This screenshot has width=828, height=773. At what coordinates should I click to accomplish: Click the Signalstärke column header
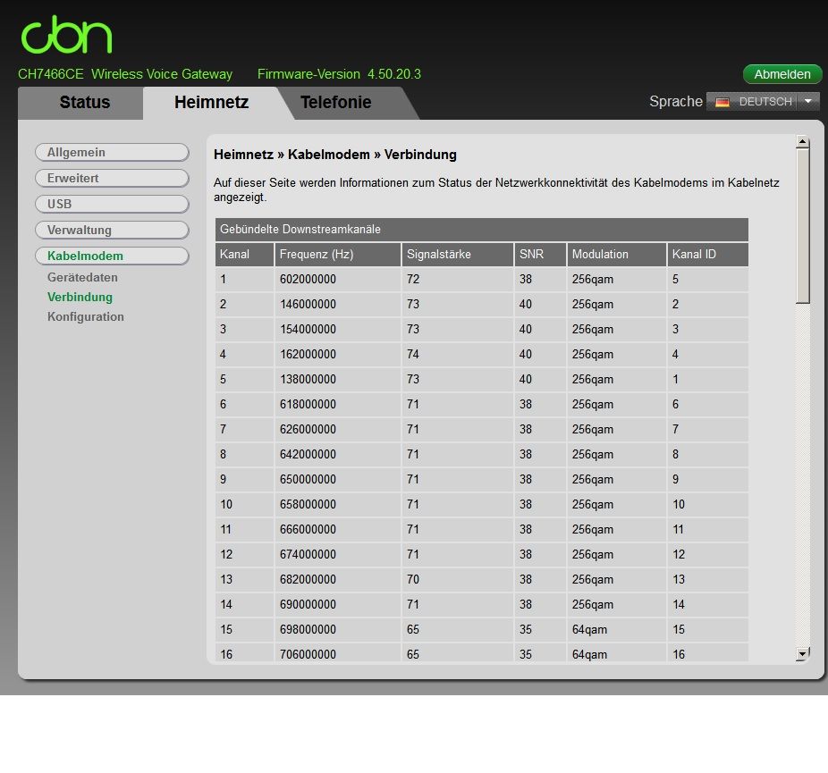[457, 255]
